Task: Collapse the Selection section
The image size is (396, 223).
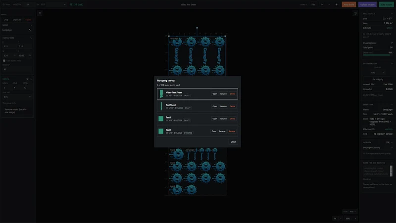Action: pyautogui.click(x=392, y=105)
